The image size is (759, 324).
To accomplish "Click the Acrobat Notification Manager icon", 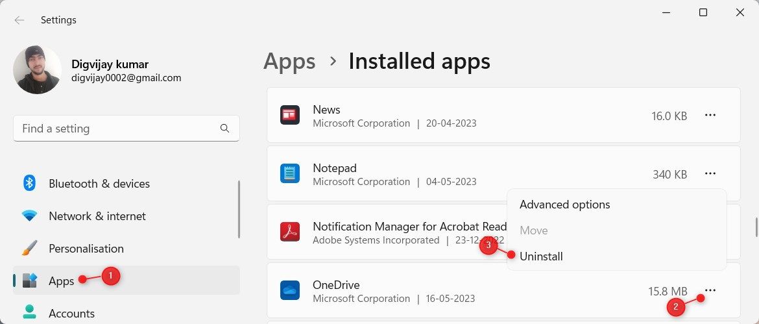I will [289, 232].
